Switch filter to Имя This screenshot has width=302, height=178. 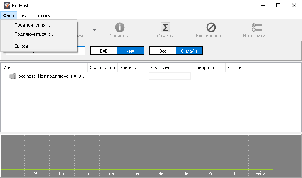(x=130, y=51)
